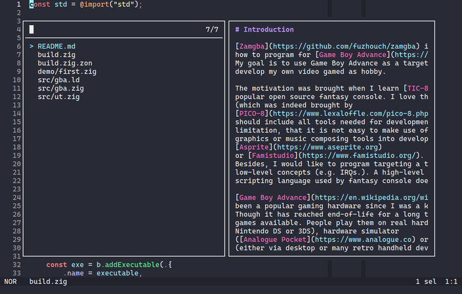Select README.md in the file picker
The image size is (462, 294).
click(x=56, y=46)
